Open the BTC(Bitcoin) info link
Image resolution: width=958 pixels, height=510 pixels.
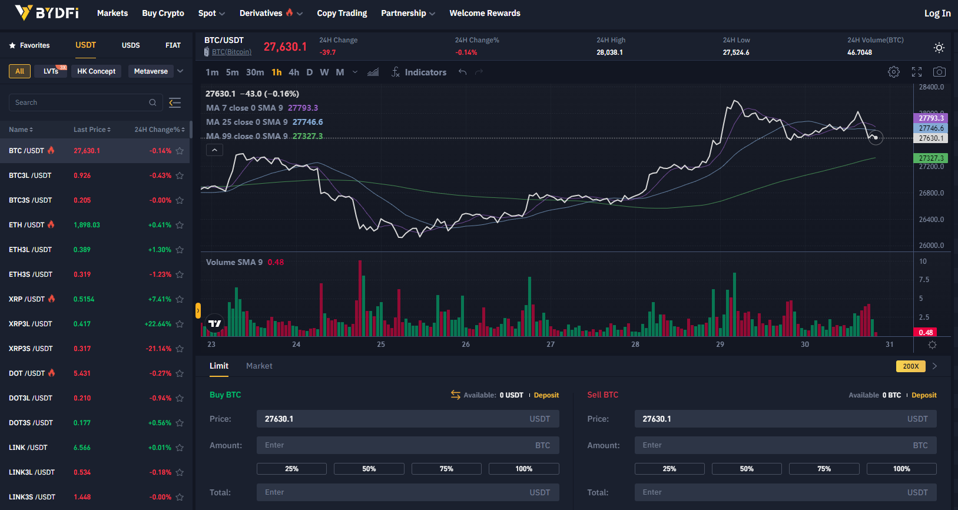(231, 52)
